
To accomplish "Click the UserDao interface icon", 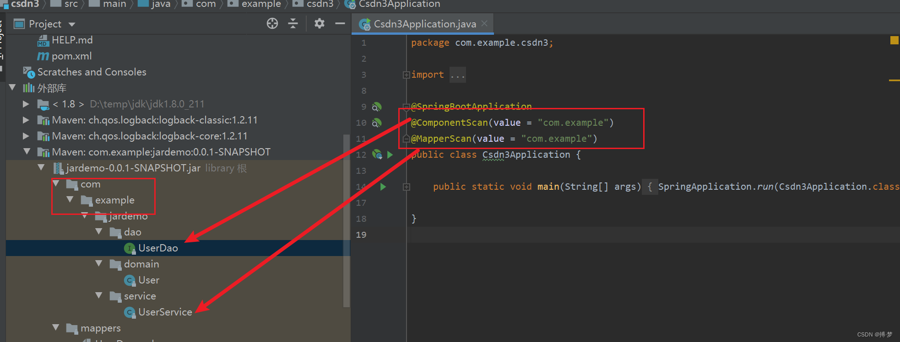I will [x=130, y=248].
